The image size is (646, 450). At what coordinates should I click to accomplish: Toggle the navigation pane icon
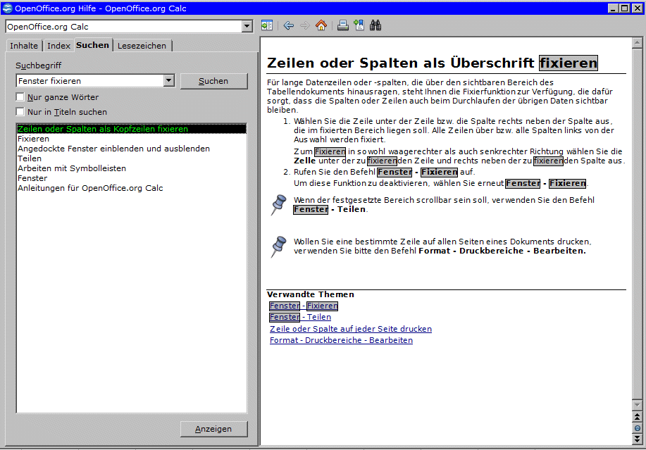tap(266, 25)
